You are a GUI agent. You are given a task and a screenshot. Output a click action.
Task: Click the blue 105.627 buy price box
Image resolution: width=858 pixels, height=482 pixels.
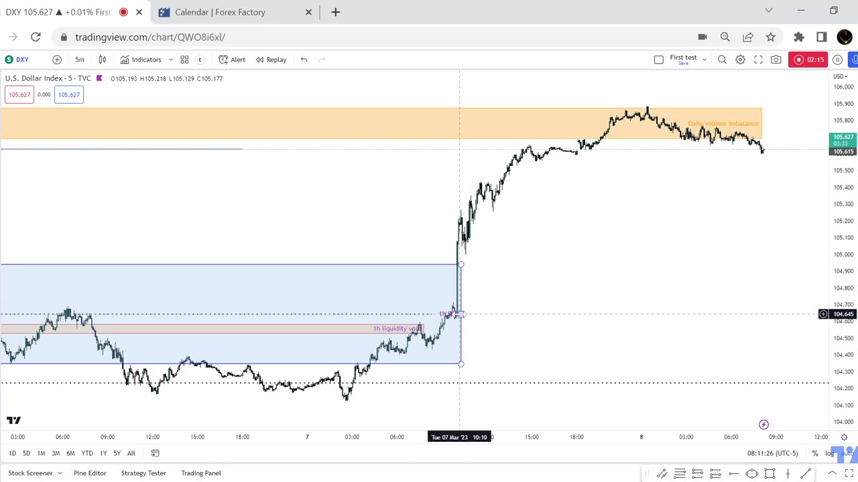tap(68, 94)
